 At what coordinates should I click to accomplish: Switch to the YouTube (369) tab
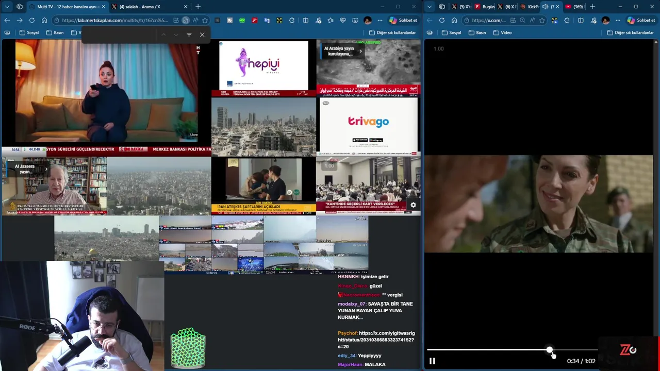[574, 7]
